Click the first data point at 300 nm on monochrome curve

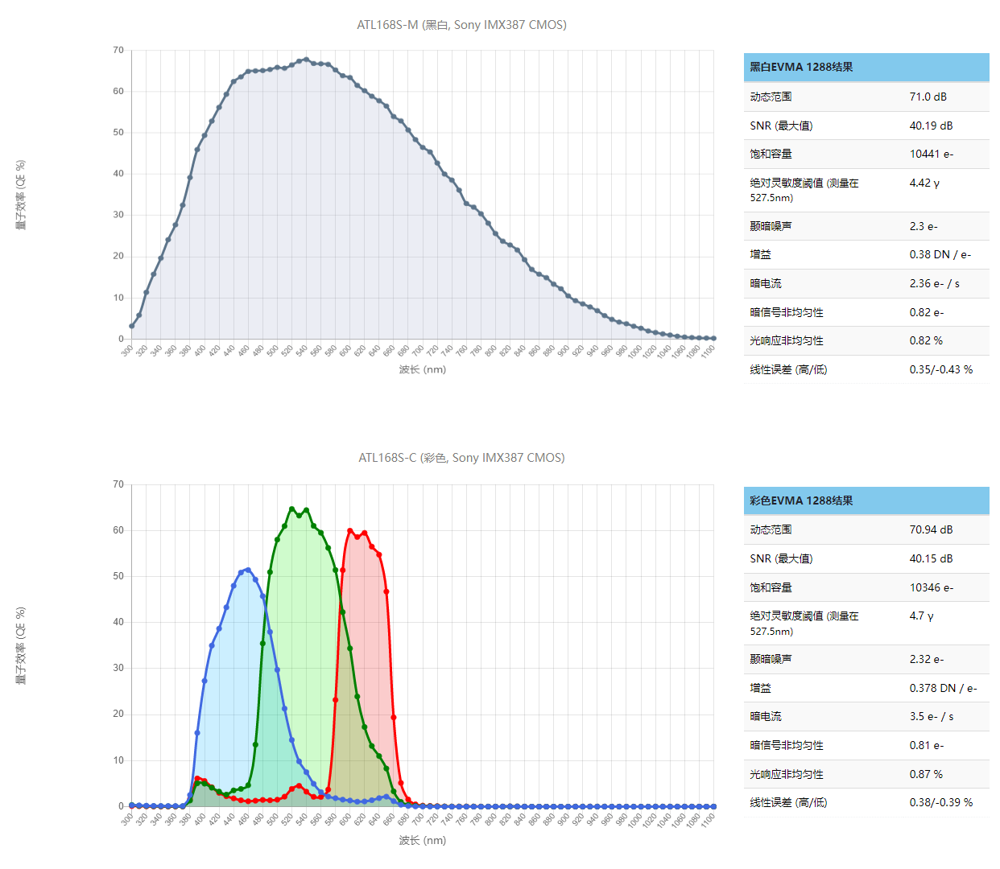(132, 326)
